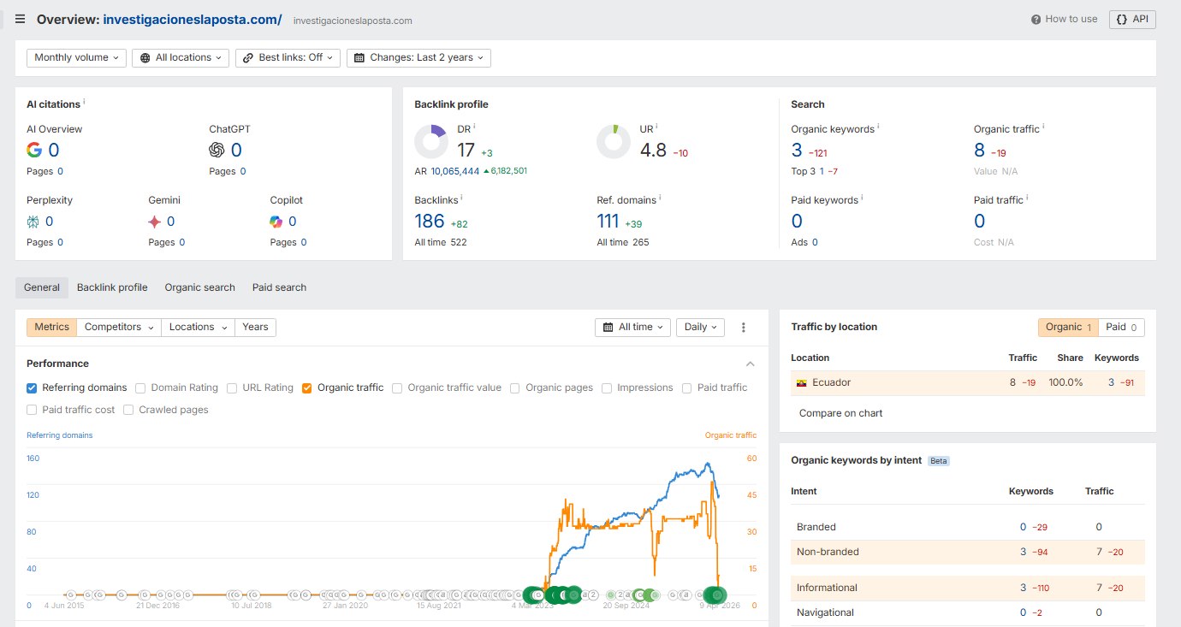Expand the All locations dropdown
The height and width of the screenshot is (627, 1181).
(x=181, y=57)
